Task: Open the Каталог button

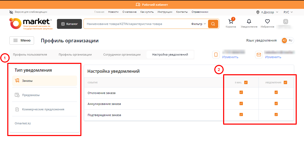Action: (69, 24)
